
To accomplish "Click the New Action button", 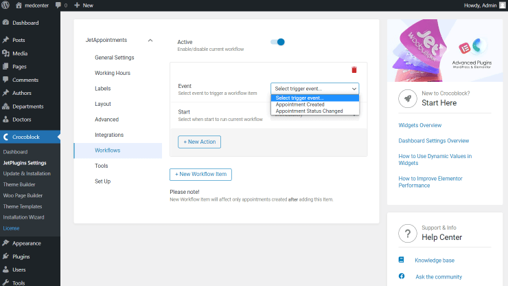I will coord(199,142).
